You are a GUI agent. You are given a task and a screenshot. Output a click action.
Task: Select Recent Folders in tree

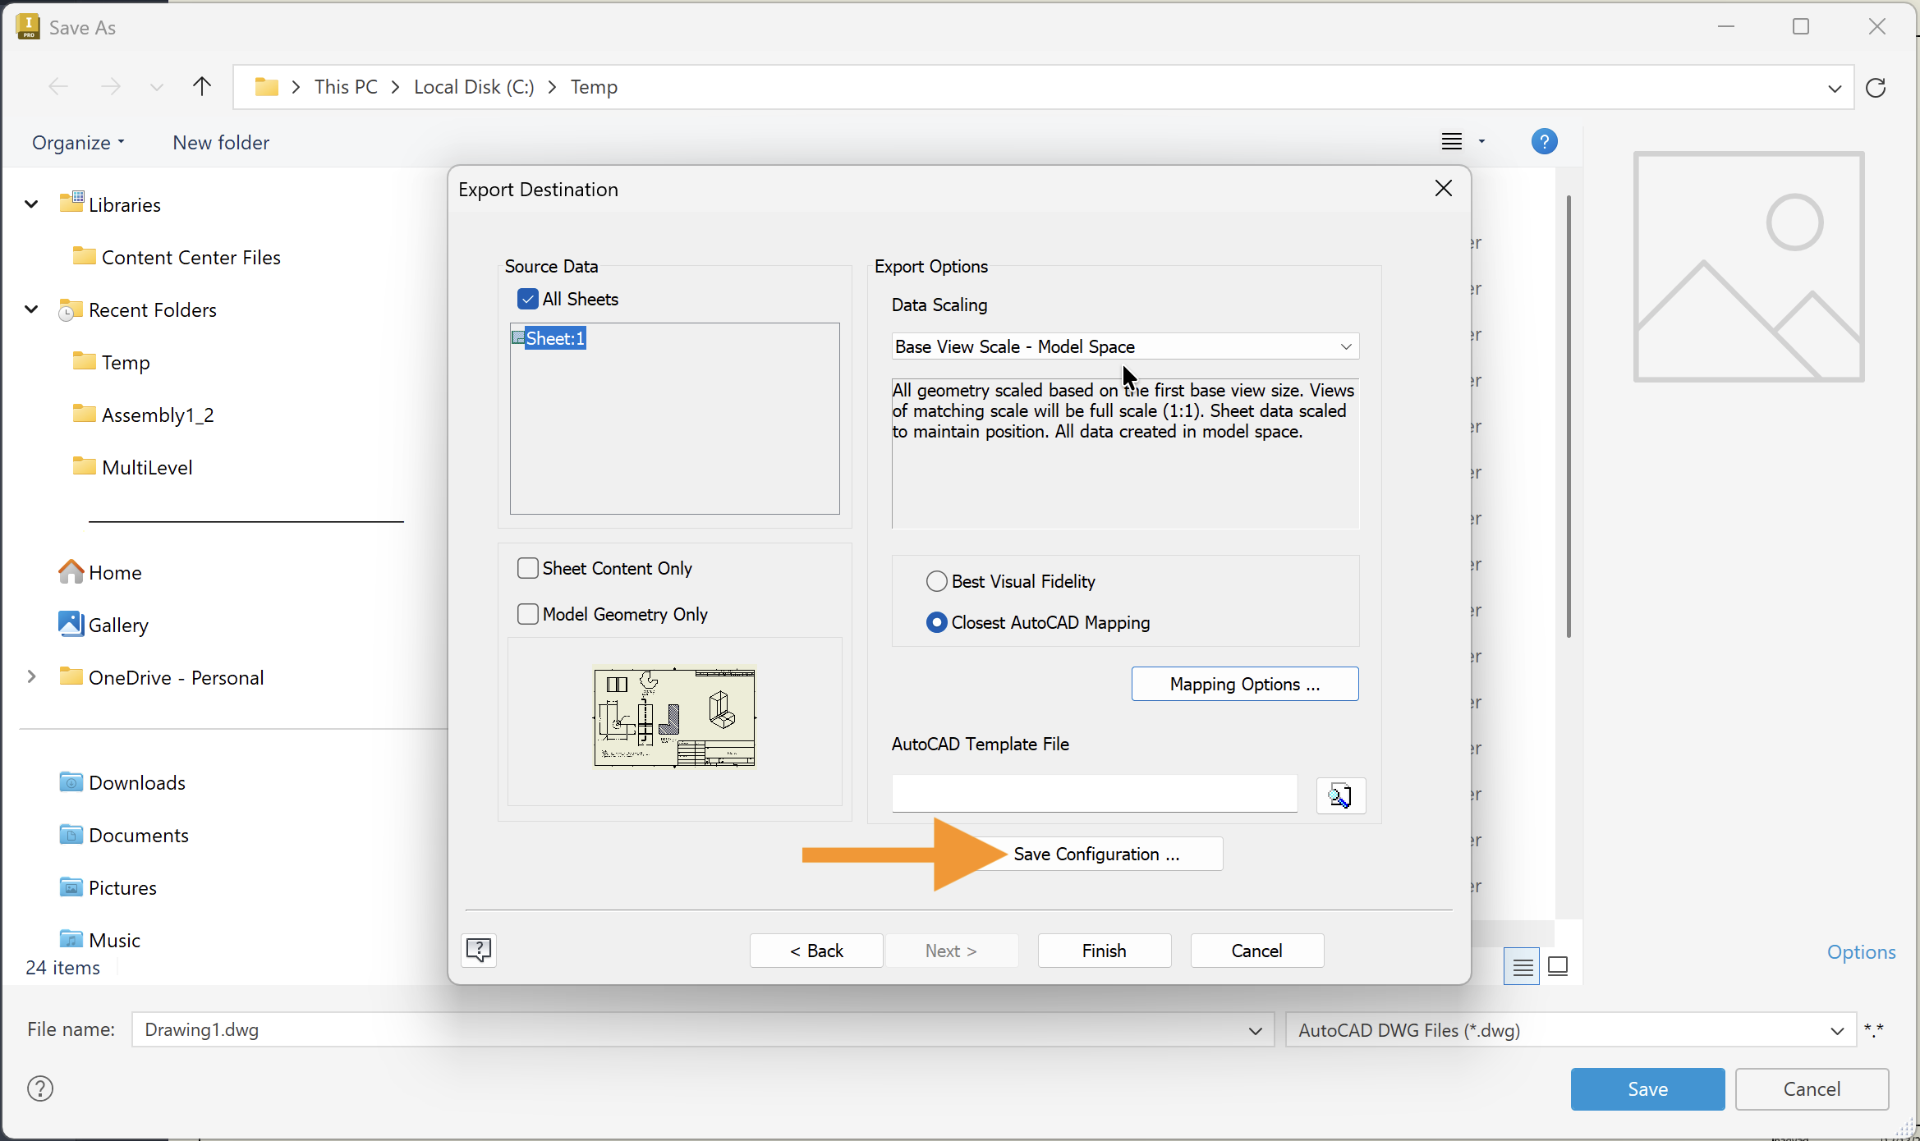coord(137,309)
